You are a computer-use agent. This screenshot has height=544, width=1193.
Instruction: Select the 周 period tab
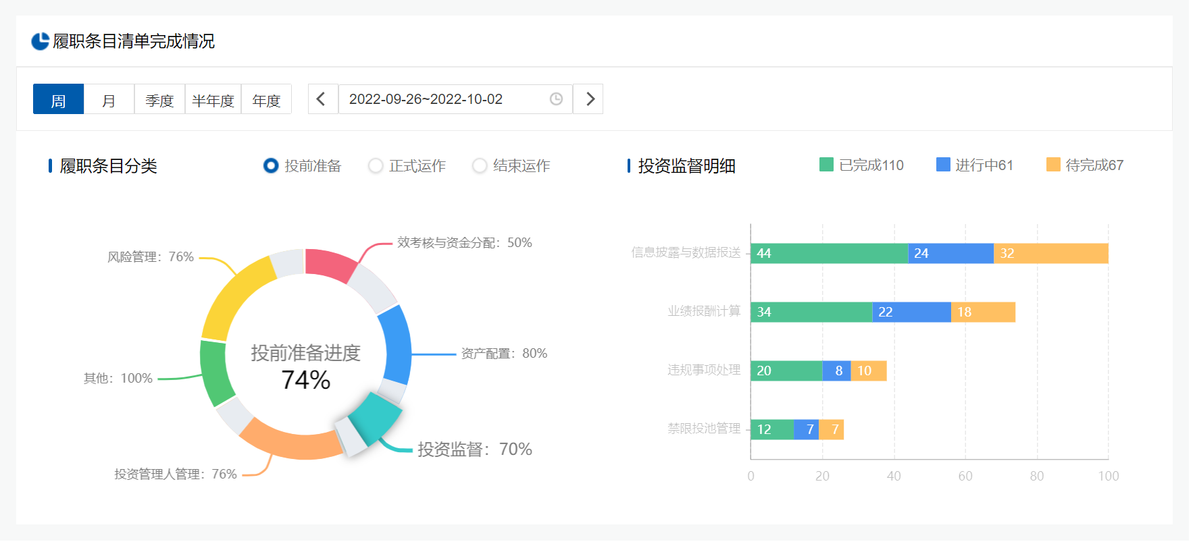(58, 99)
